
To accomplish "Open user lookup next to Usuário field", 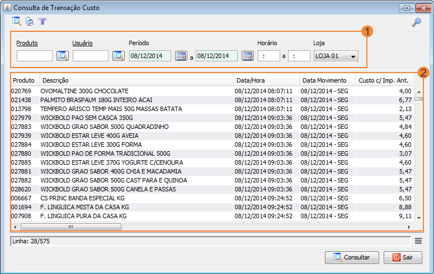I will point(118,56).
